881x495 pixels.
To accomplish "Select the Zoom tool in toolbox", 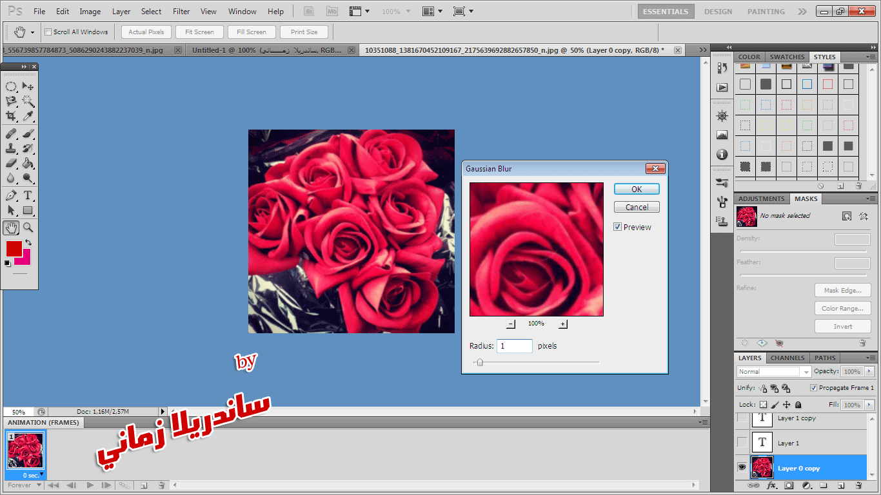I will point(28,228).
